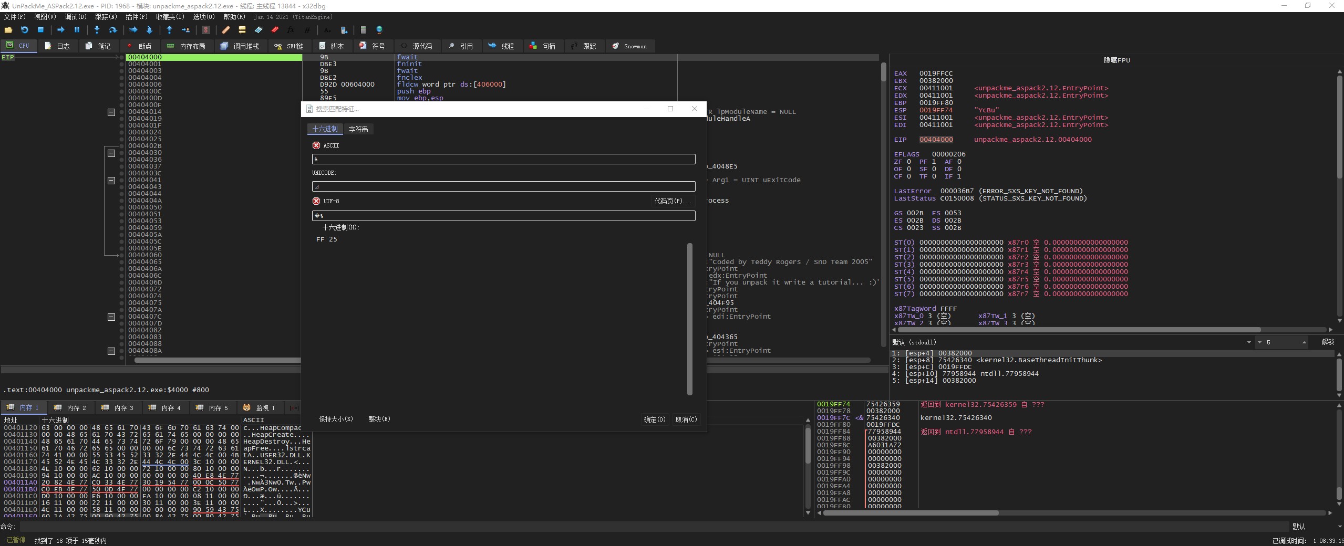This screenshot has height=546, width=1344.
Task: Click the globe icon in toolbar
Action: point(379,30)
